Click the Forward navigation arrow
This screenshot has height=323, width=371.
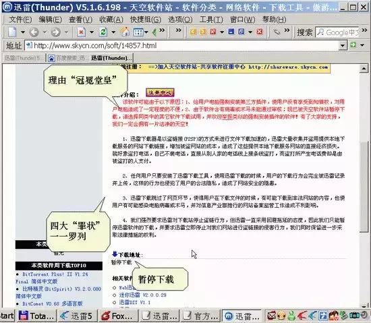pos(56,32)
